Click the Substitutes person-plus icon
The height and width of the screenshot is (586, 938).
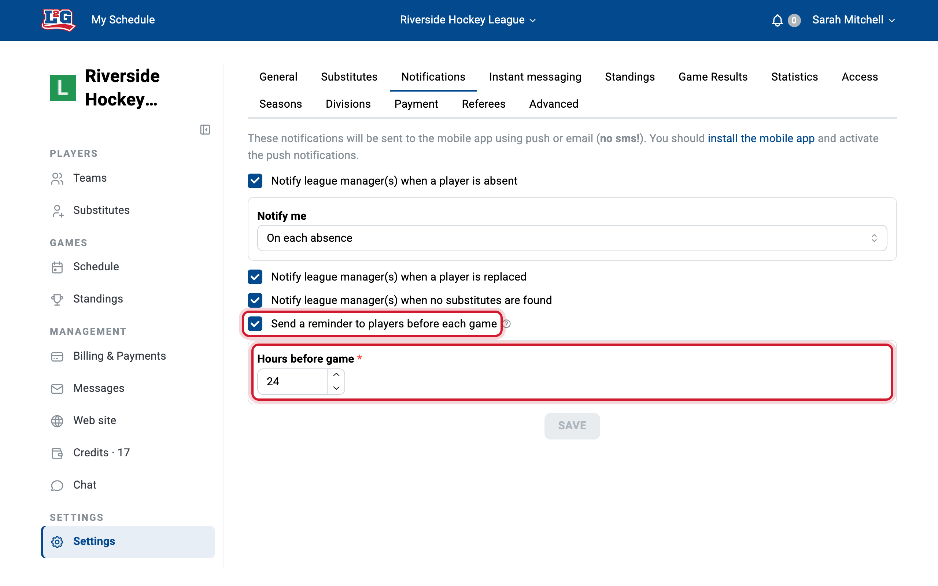57,211
